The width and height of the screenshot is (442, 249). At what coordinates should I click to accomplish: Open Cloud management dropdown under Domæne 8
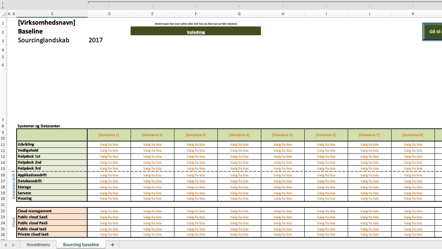413,211
